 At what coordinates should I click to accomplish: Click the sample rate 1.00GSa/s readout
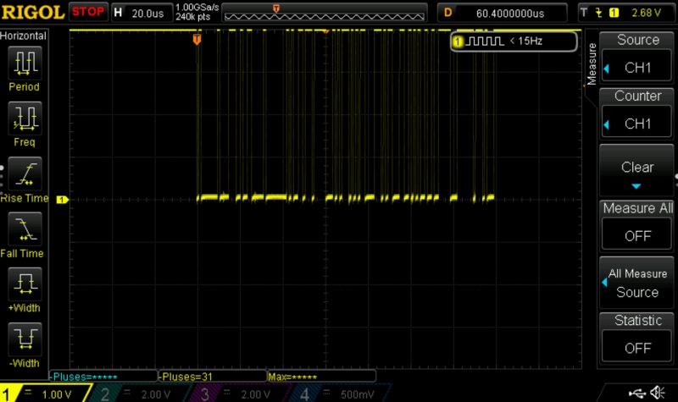(x=197, y=8)
